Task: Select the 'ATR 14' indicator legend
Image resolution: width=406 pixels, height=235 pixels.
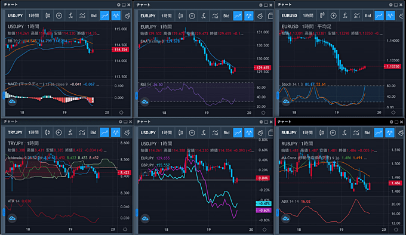Action: click(x=14, y=201)
